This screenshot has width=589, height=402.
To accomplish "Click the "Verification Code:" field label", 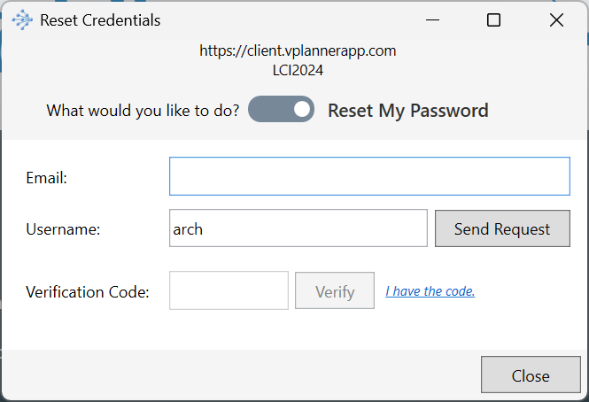I will coord(88,291).
